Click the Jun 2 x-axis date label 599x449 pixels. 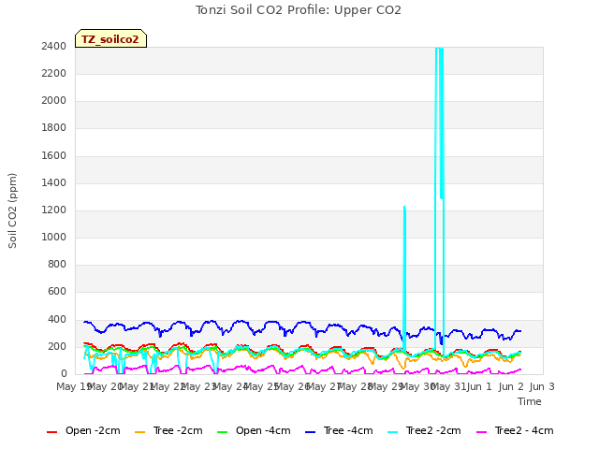click(x=511, y=386)
